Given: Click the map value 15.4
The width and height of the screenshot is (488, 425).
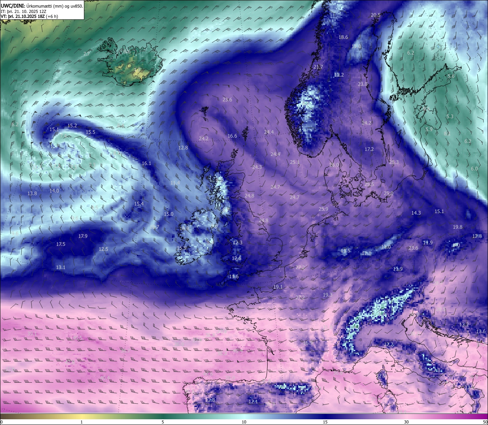Looking at the screenshot, I should tap(139, 204).
